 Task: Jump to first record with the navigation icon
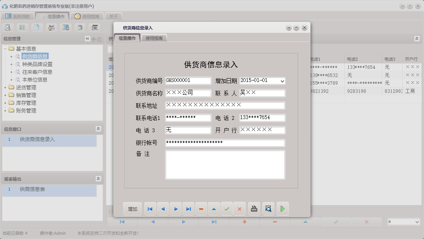click(150, 209)
